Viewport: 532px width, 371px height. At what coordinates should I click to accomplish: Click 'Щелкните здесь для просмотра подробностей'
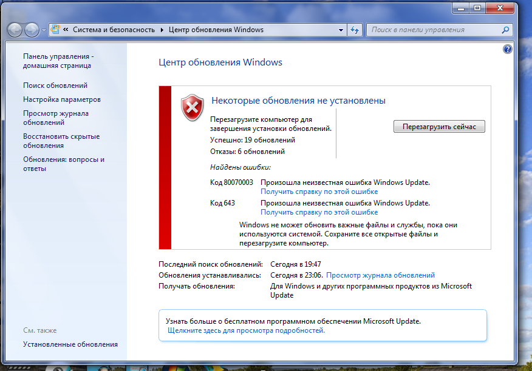[247, 330]
